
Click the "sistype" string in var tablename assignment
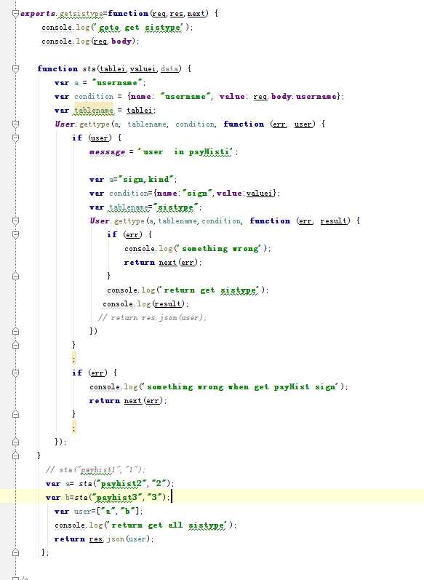coord(175,207)
